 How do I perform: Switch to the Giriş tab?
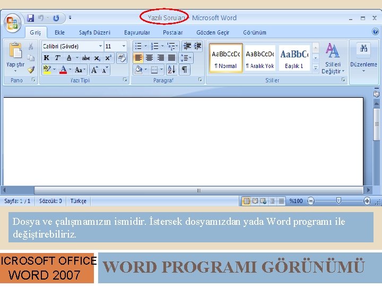point(36,32)
